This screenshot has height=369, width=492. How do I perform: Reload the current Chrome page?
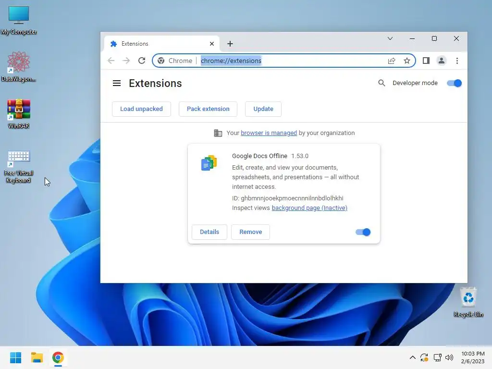(x=142, y=61)
